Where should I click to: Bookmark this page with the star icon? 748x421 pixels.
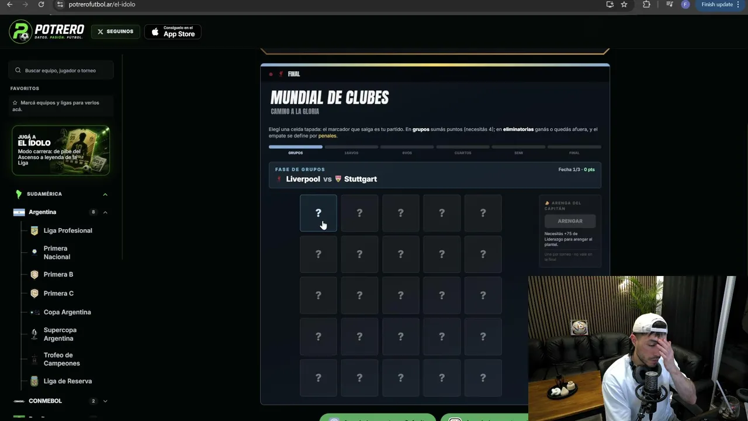tap(624, 4)
